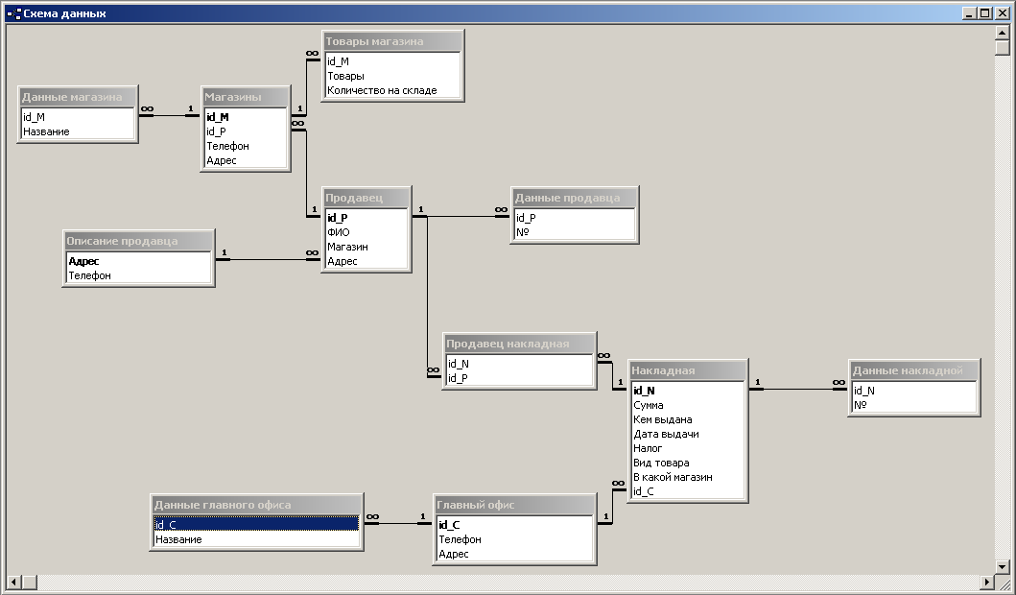Select the № field in Данные продавца
The width and height of the screenshot is (1016, 595).
(x=574, y=232)
